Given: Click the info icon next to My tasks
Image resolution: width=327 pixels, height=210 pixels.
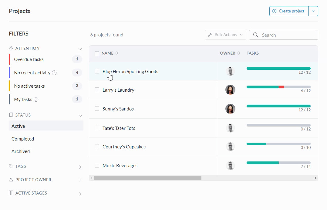Looking at the screenshot, I should [36, 100].
